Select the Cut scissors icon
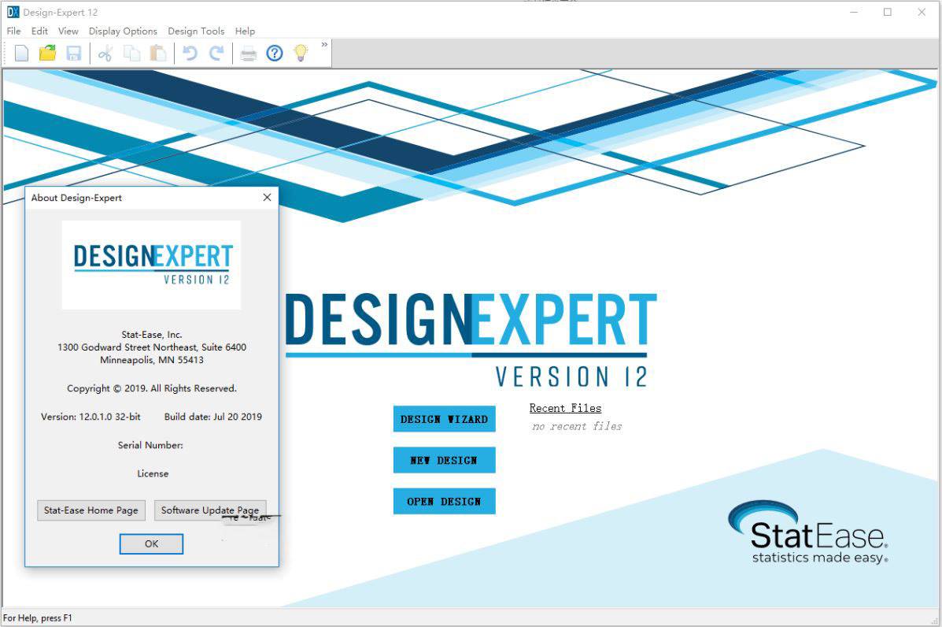The height and width of the screenshot is (627, 942). (x=105, y=54)
